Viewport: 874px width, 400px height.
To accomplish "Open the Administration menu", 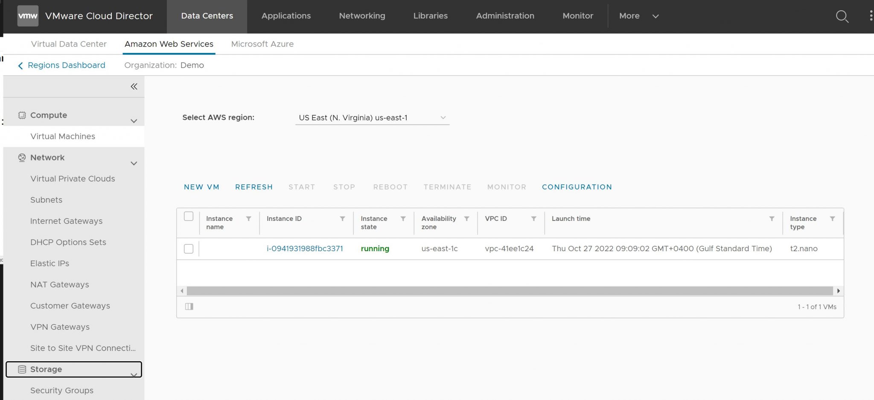I will [505, 16].
